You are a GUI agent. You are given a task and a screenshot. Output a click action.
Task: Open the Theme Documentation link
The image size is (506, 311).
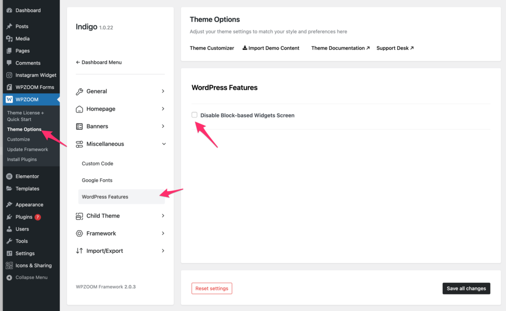[340, 48]
